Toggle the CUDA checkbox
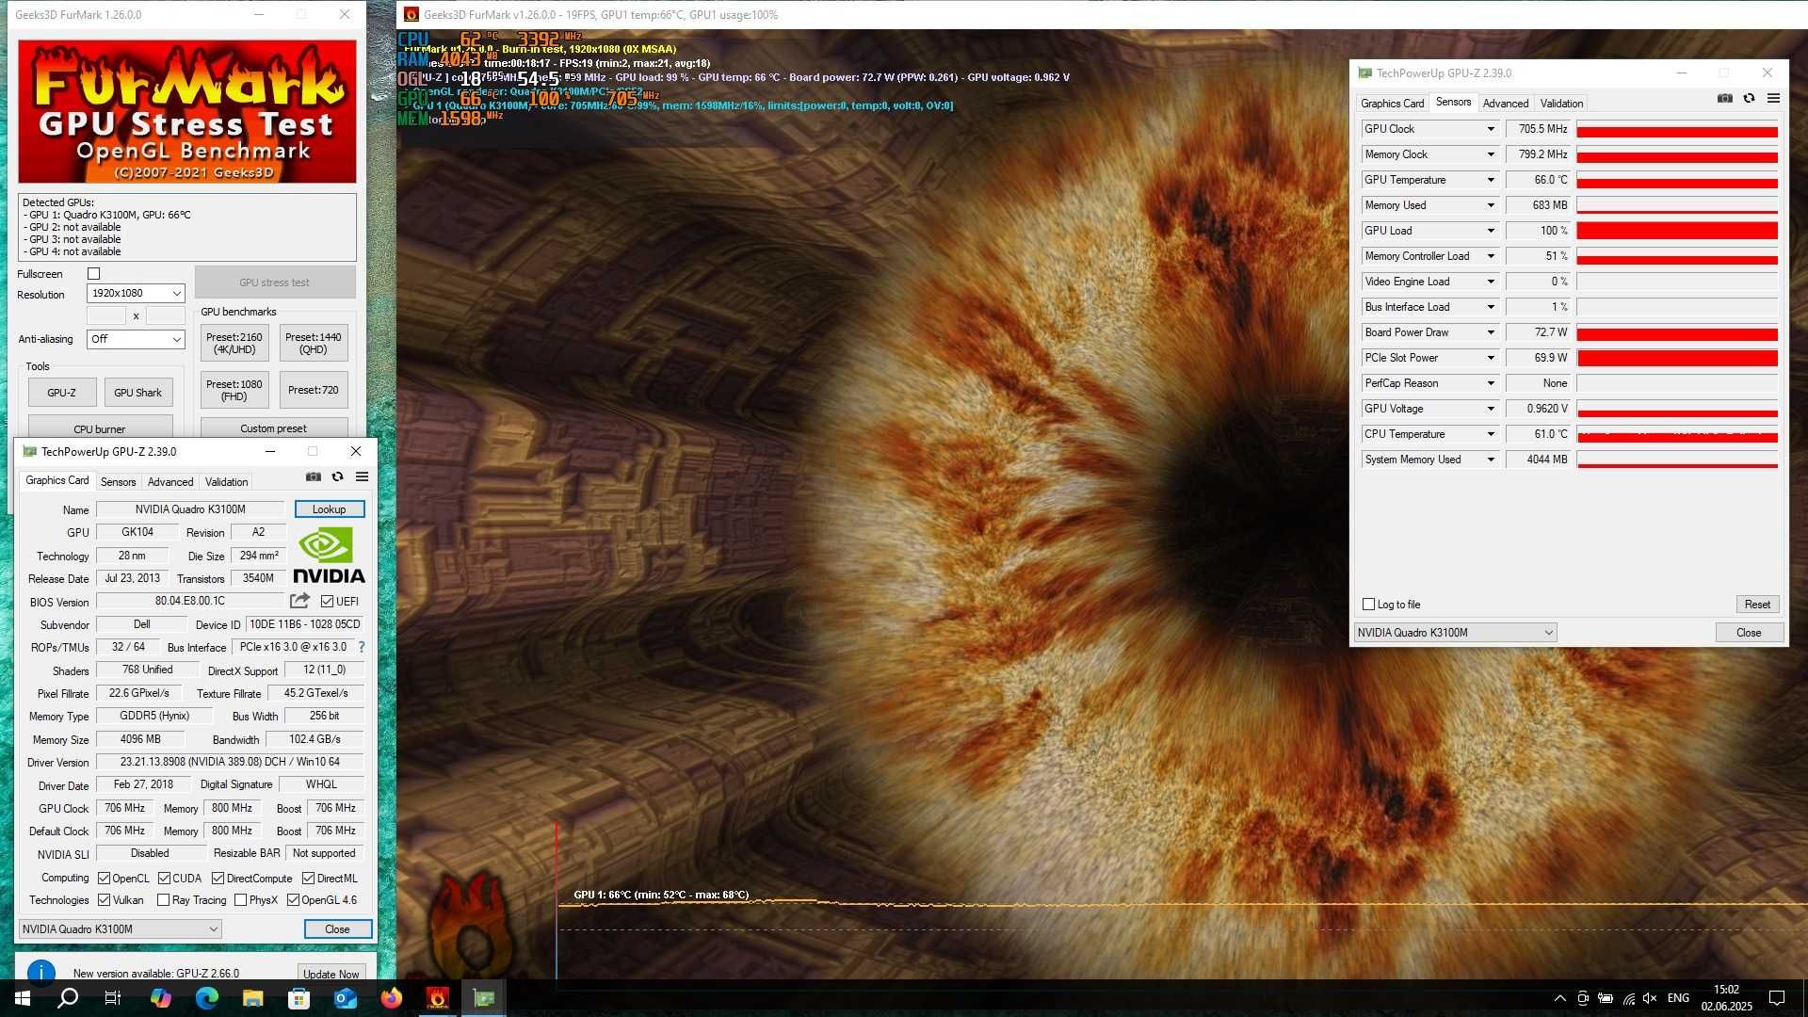1808x1017 pixels. point(164,878)
